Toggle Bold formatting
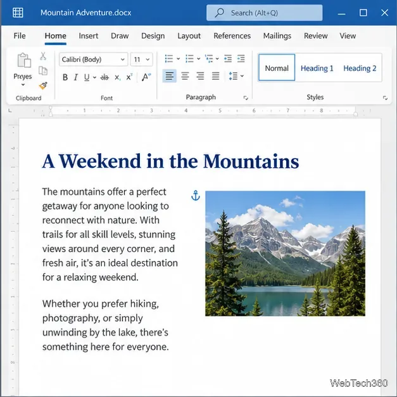Image resolution: width=397 pixels, height=397 pixels. [65, 77]
